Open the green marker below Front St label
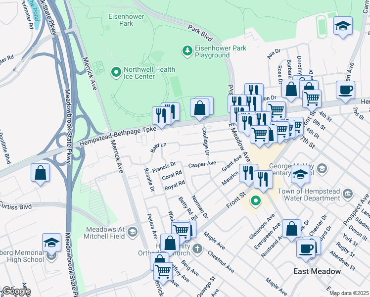The height and width of the screenshot is (297, 370). point(255,200)
